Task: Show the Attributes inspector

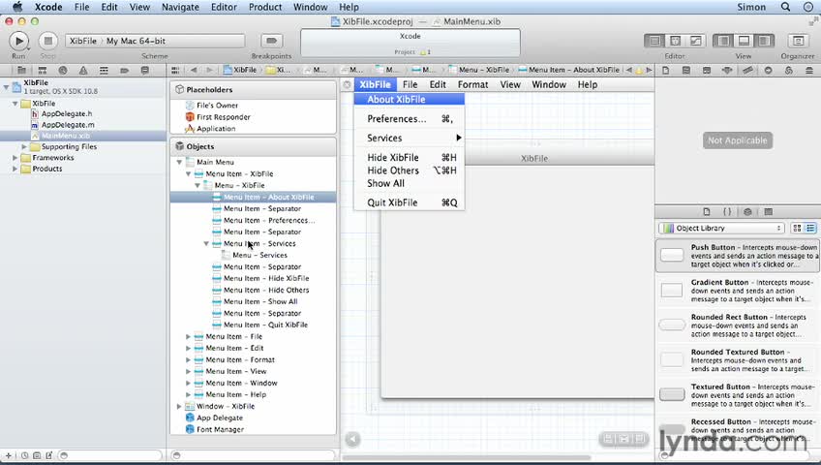Action: (x=727, y=70)
